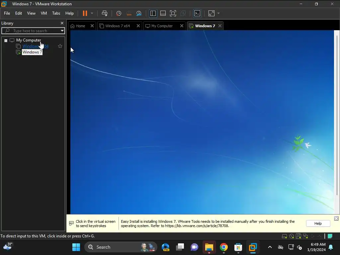Close the Home tab
Viewport: 340px width, 255px height.
point(92,26)
